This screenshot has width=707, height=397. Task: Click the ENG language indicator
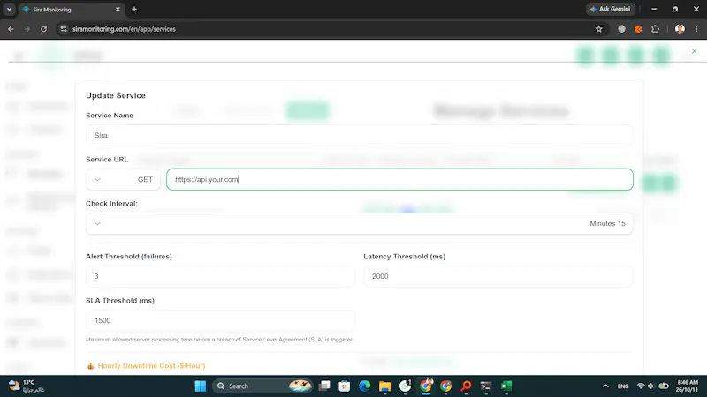click(x=623, y=386)
